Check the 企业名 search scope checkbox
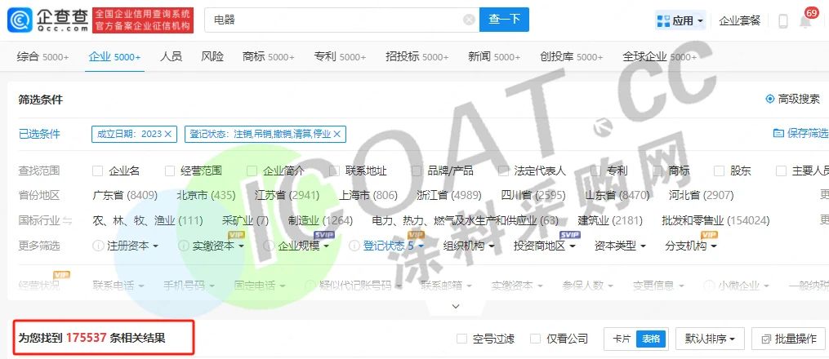Image resolution: width=829 pixels, height=359 pixels. click(98, 171)
